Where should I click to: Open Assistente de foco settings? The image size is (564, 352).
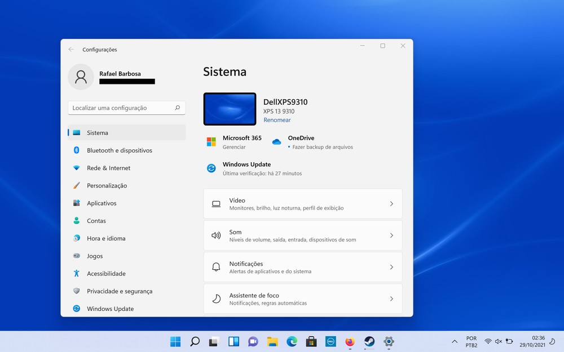(302, 298)
